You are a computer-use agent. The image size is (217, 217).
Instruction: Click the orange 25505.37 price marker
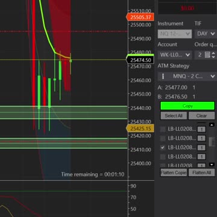[x=140, y=17]
